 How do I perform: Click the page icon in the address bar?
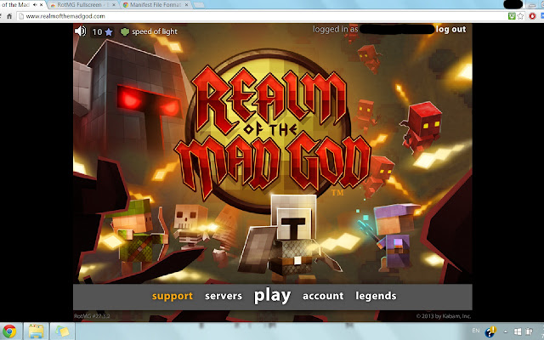[21, 16]
